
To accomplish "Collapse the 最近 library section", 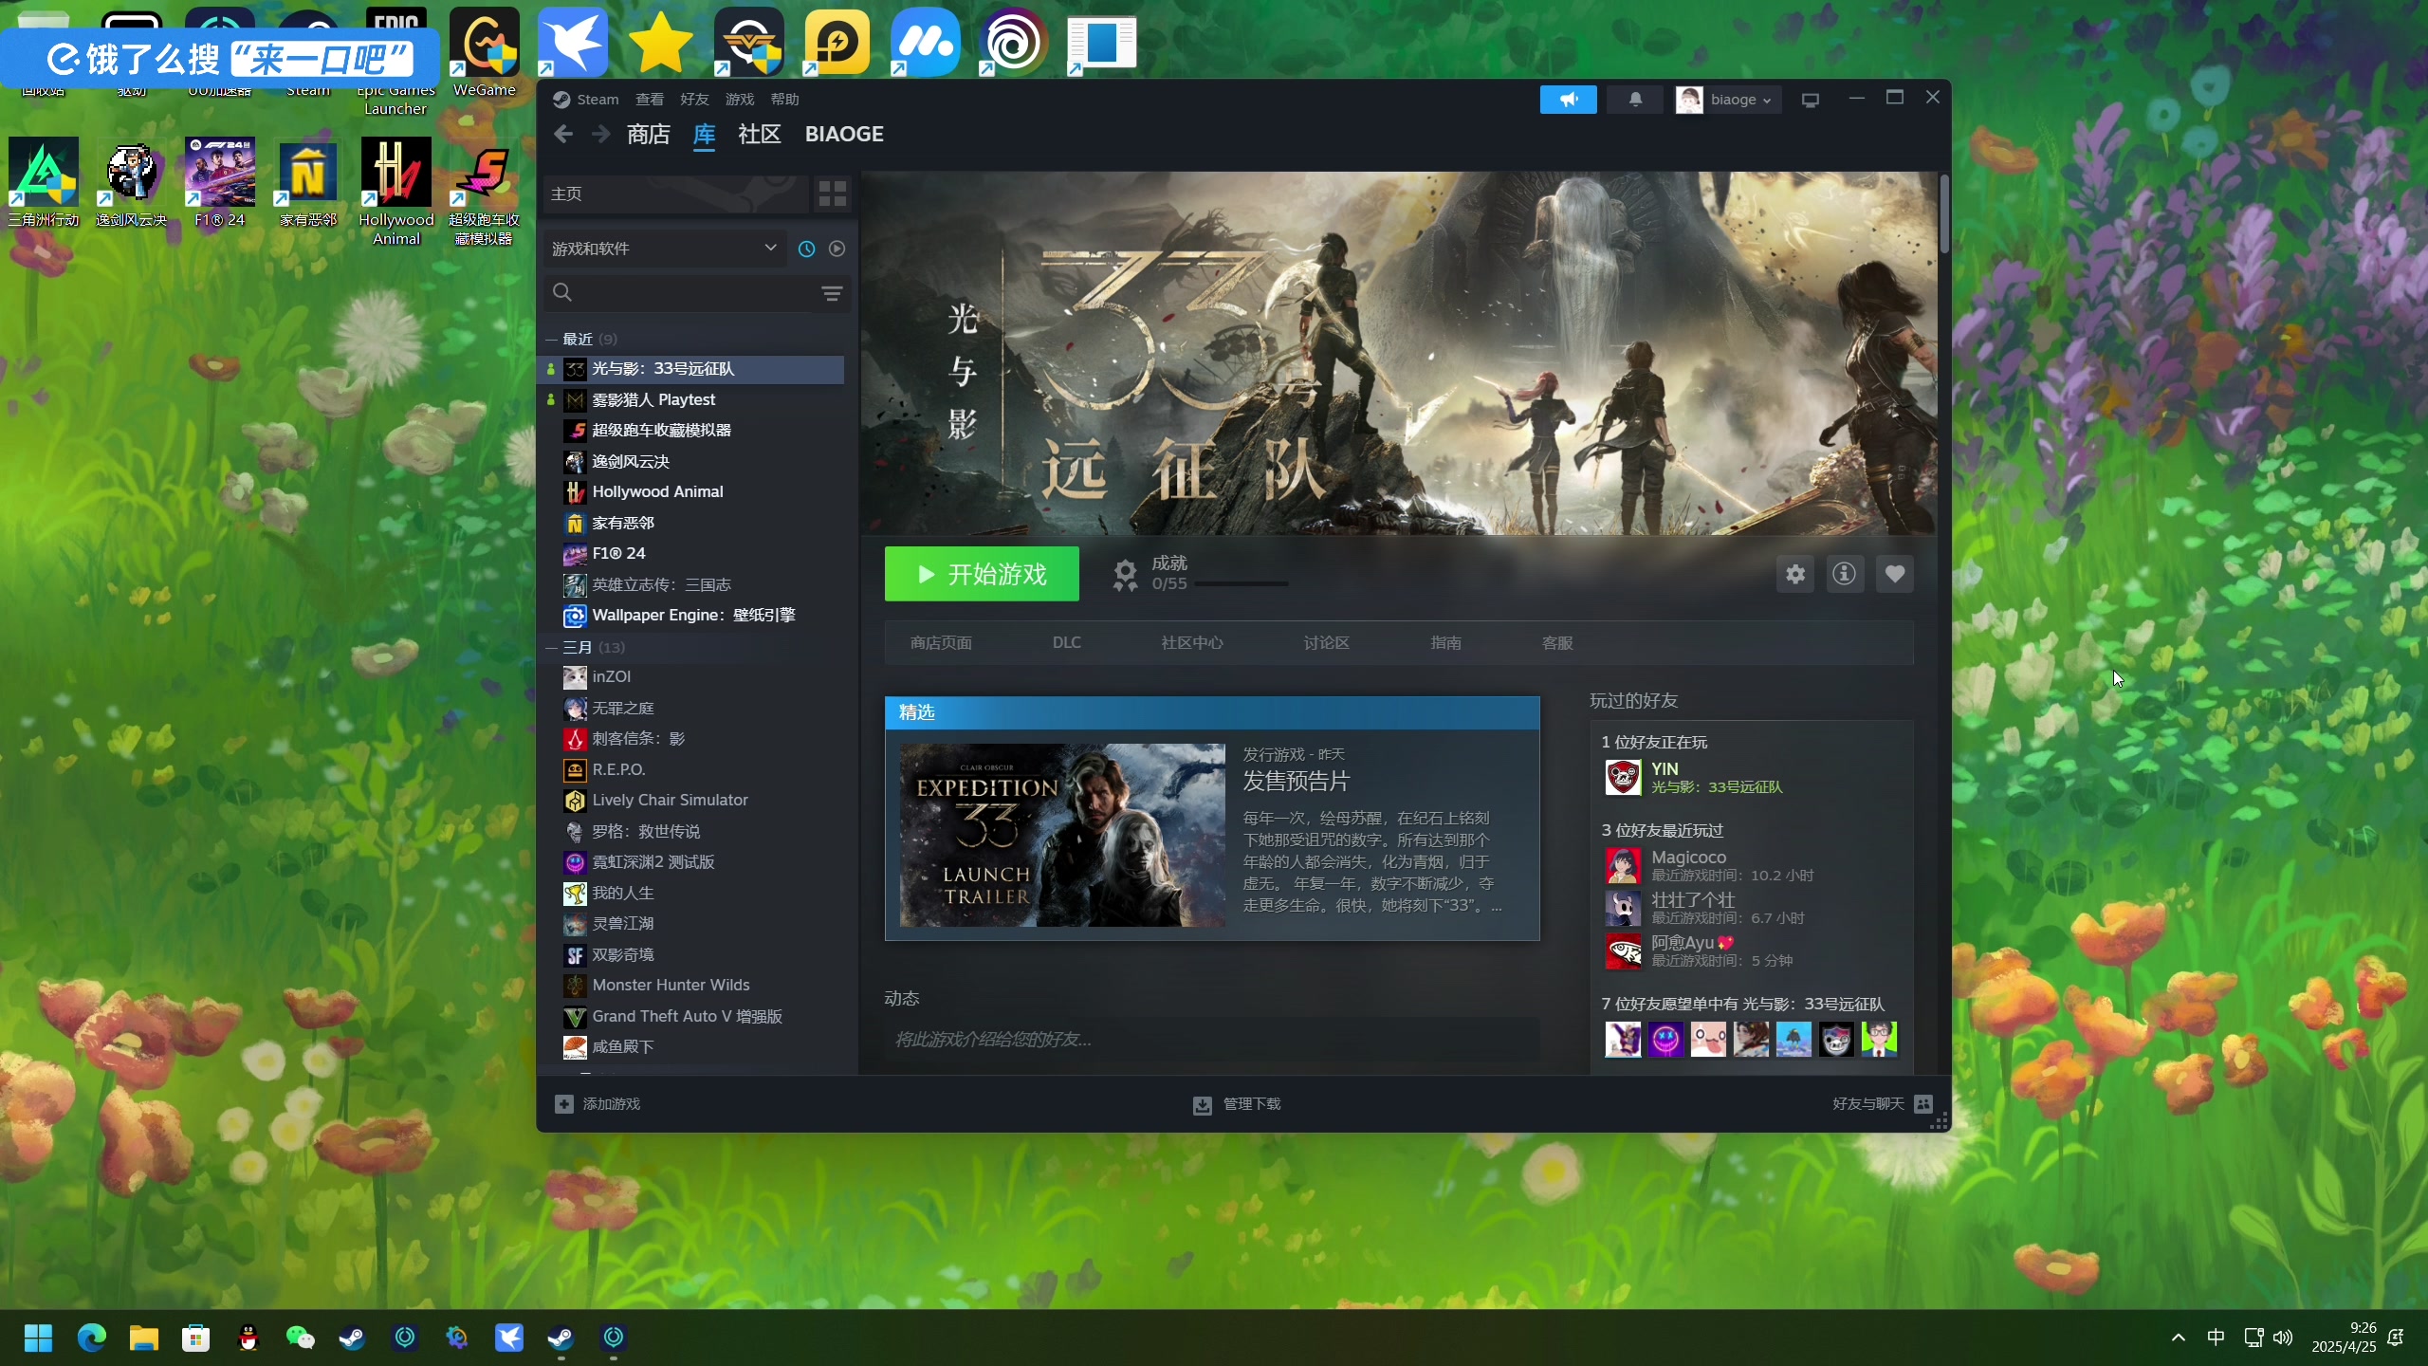I will (x=551, y=340).
